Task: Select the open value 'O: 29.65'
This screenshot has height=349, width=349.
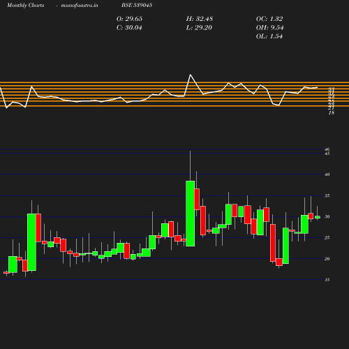Action: pos(129,19)
